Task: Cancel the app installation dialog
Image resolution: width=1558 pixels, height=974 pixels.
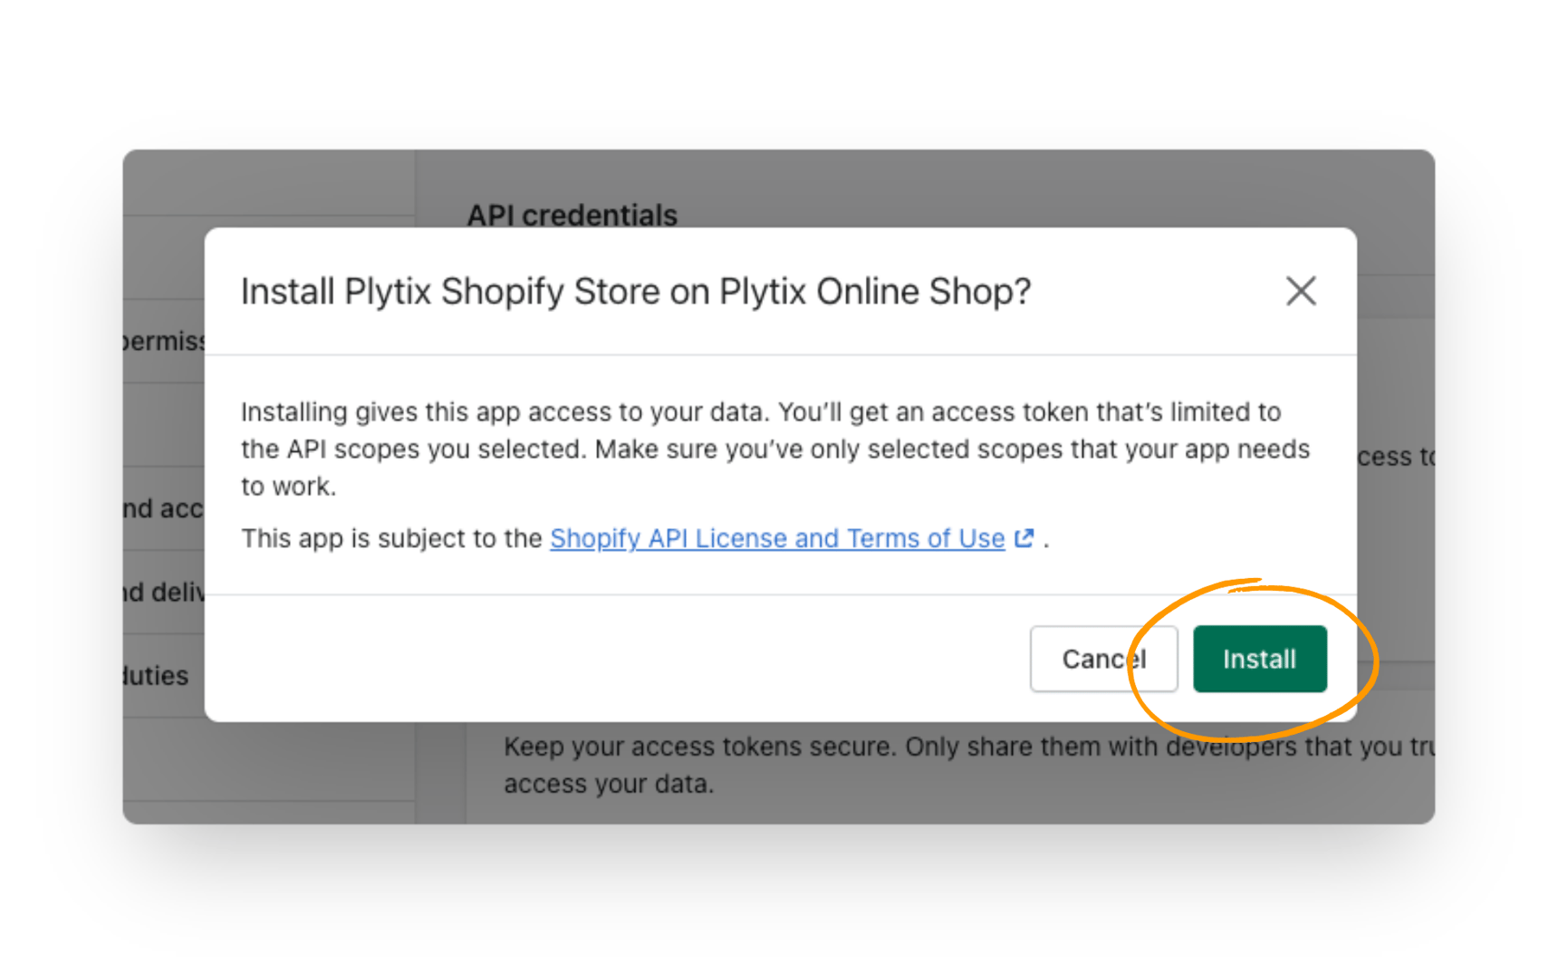Action: click(x=1103, y=659)
